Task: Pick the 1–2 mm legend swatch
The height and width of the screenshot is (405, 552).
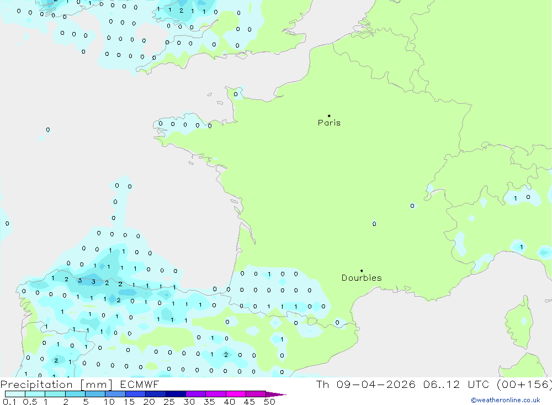Action: pos(55,394)
